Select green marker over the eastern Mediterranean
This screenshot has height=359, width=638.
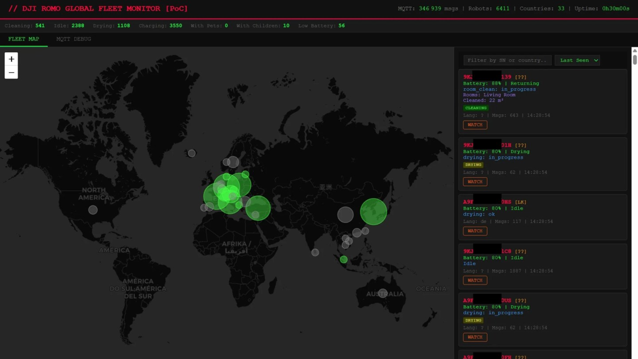pos(258,208)
